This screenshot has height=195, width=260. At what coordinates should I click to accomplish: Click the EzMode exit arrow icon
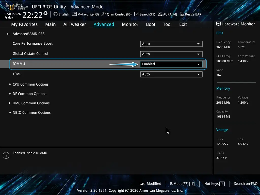pyautogui.click(x=192, y=184)
